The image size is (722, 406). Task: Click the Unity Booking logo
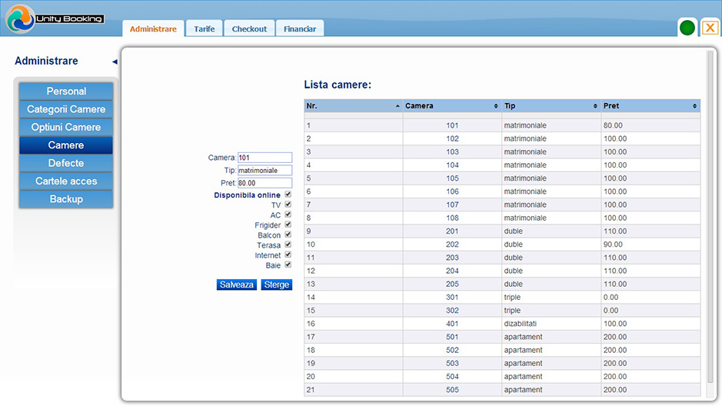(54, 18)
